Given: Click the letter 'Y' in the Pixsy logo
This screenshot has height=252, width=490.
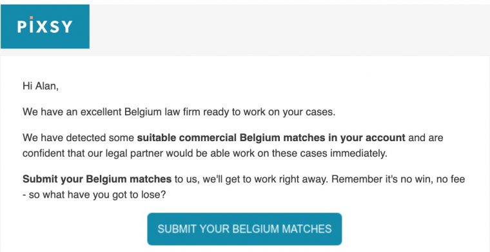Looking at the screenshot, I should (67, 27).
